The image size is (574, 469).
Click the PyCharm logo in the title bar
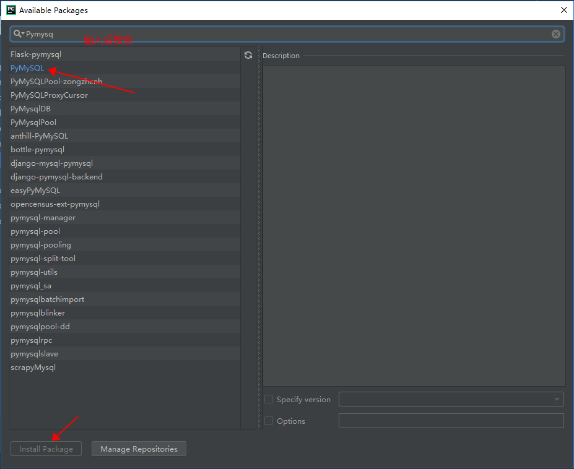(11, 10)
